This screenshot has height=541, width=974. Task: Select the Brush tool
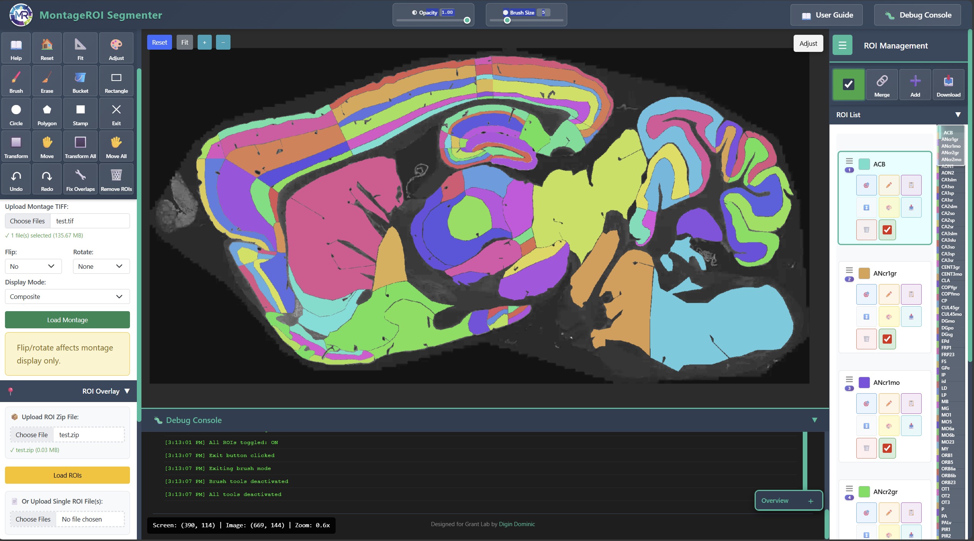point(16,81)
